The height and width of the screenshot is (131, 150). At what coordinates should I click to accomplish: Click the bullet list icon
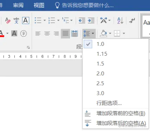coord(38,20)
